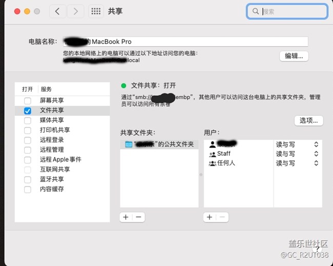333x266 pixels.
Task: Select the Staff group icon
Action: coord(212,154)
